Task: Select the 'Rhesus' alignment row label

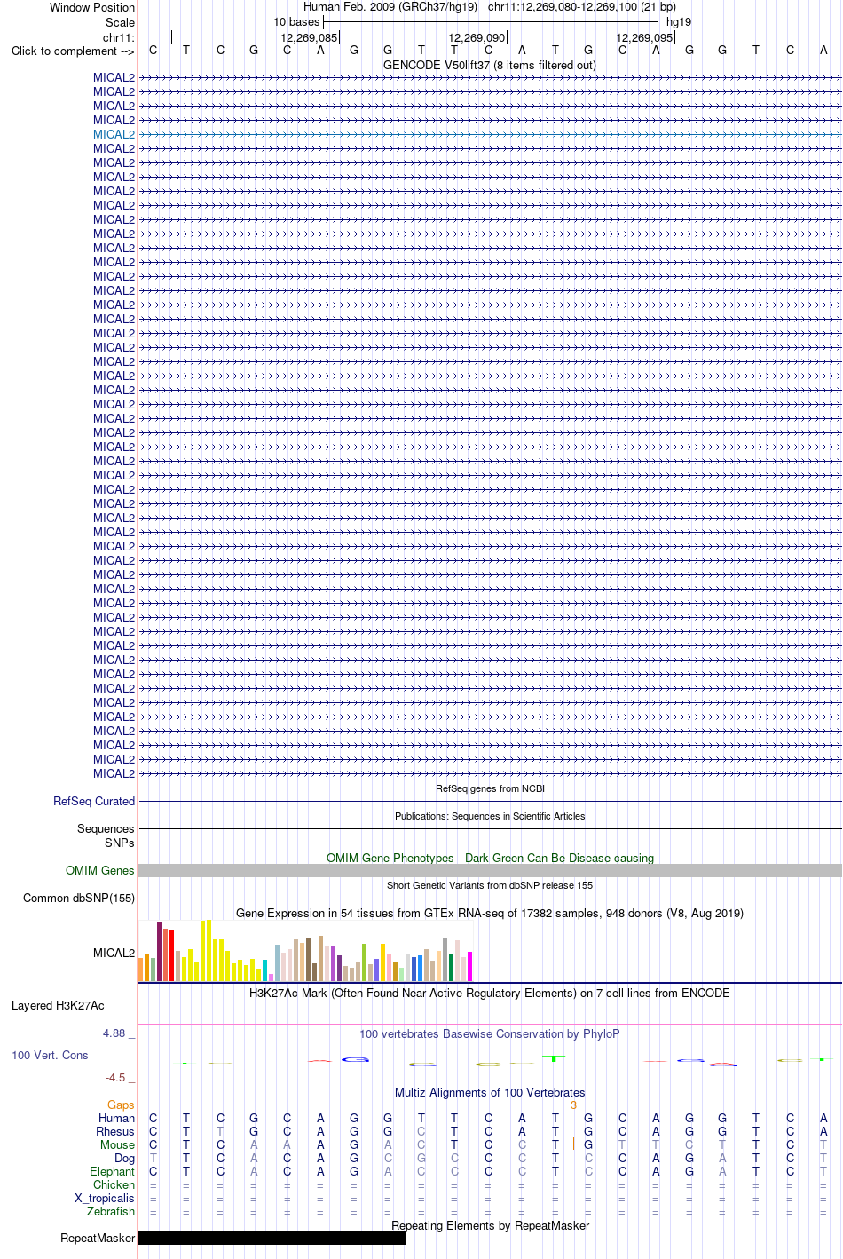Action: pos(115,1132)
